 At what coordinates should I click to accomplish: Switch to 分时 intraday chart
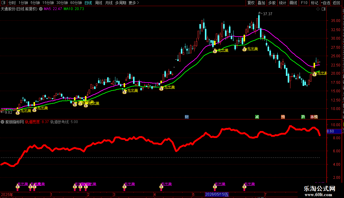[x=12, y=3]
